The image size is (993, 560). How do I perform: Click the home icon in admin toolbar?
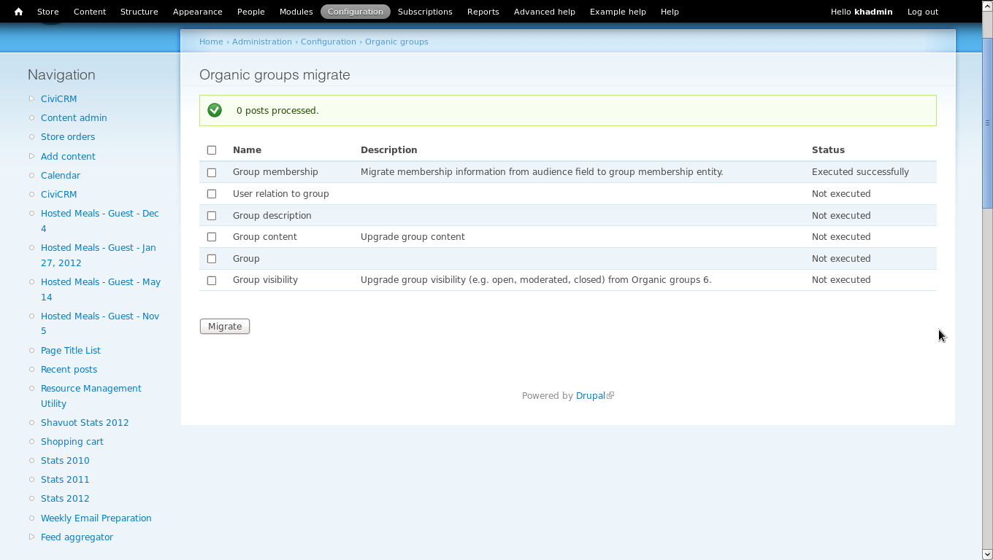click(18, 12)
